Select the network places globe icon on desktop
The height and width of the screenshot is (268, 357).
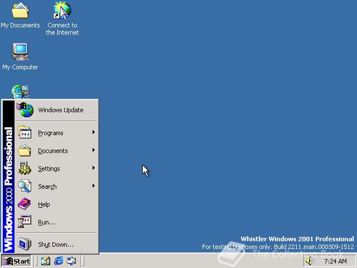tap(21, 92)
